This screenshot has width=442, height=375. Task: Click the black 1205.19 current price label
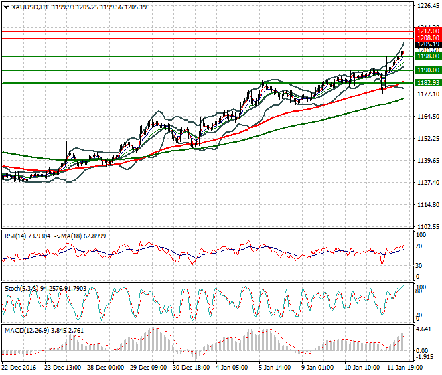[428, 44]
